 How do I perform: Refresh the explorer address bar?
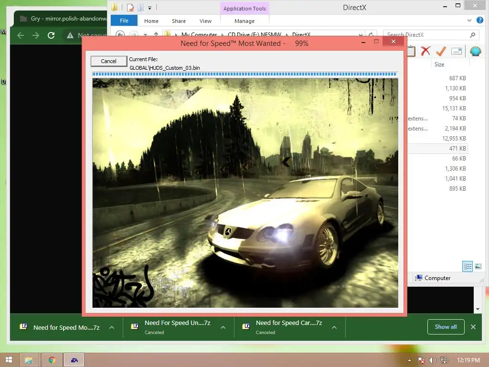[371, 34]
